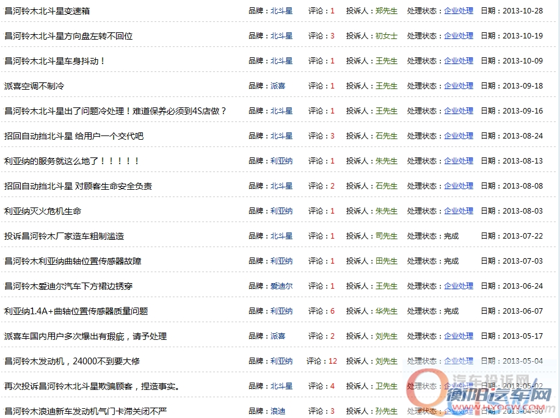Click complainant name 华先生
This screenshot has height=418, width=560.
[x=387, y=311]
